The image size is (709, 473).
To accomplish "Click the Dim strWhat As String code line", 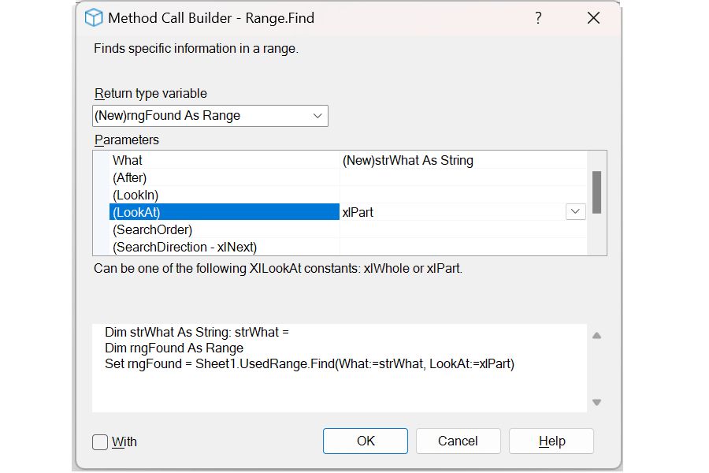I will click(x=197, y=332).
